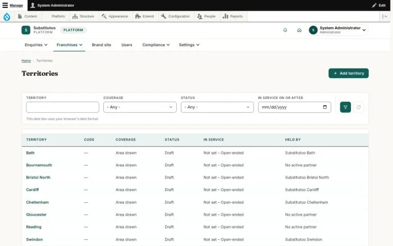Click 'Draft' status in the Gloucester row
393x246 pixels.
pyautogui.click(x=169, y=215)
